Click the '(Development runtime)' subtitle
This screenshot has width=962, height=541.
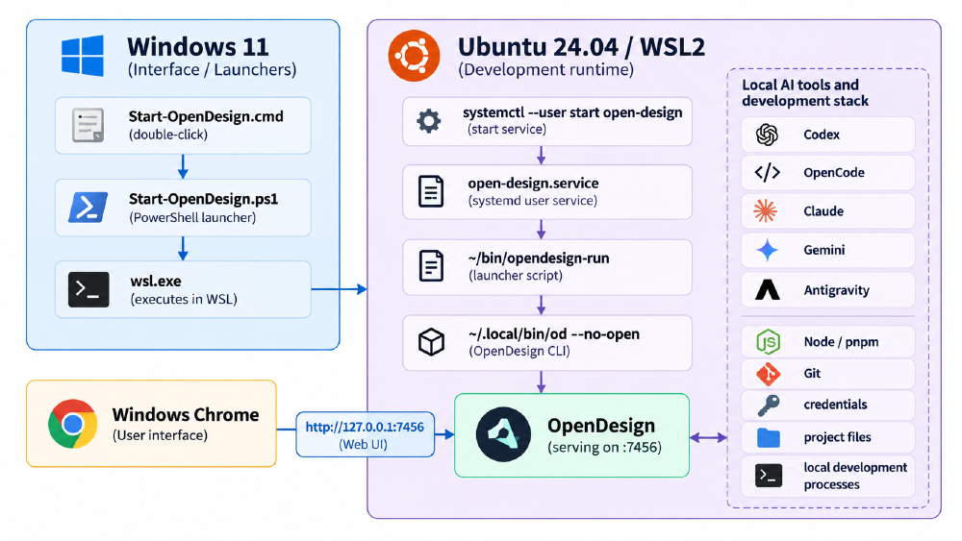(x=546, y=70)
